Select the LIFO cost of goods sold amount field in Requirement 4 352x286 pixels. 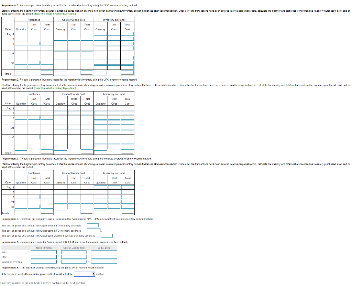(x=94, y=231)
